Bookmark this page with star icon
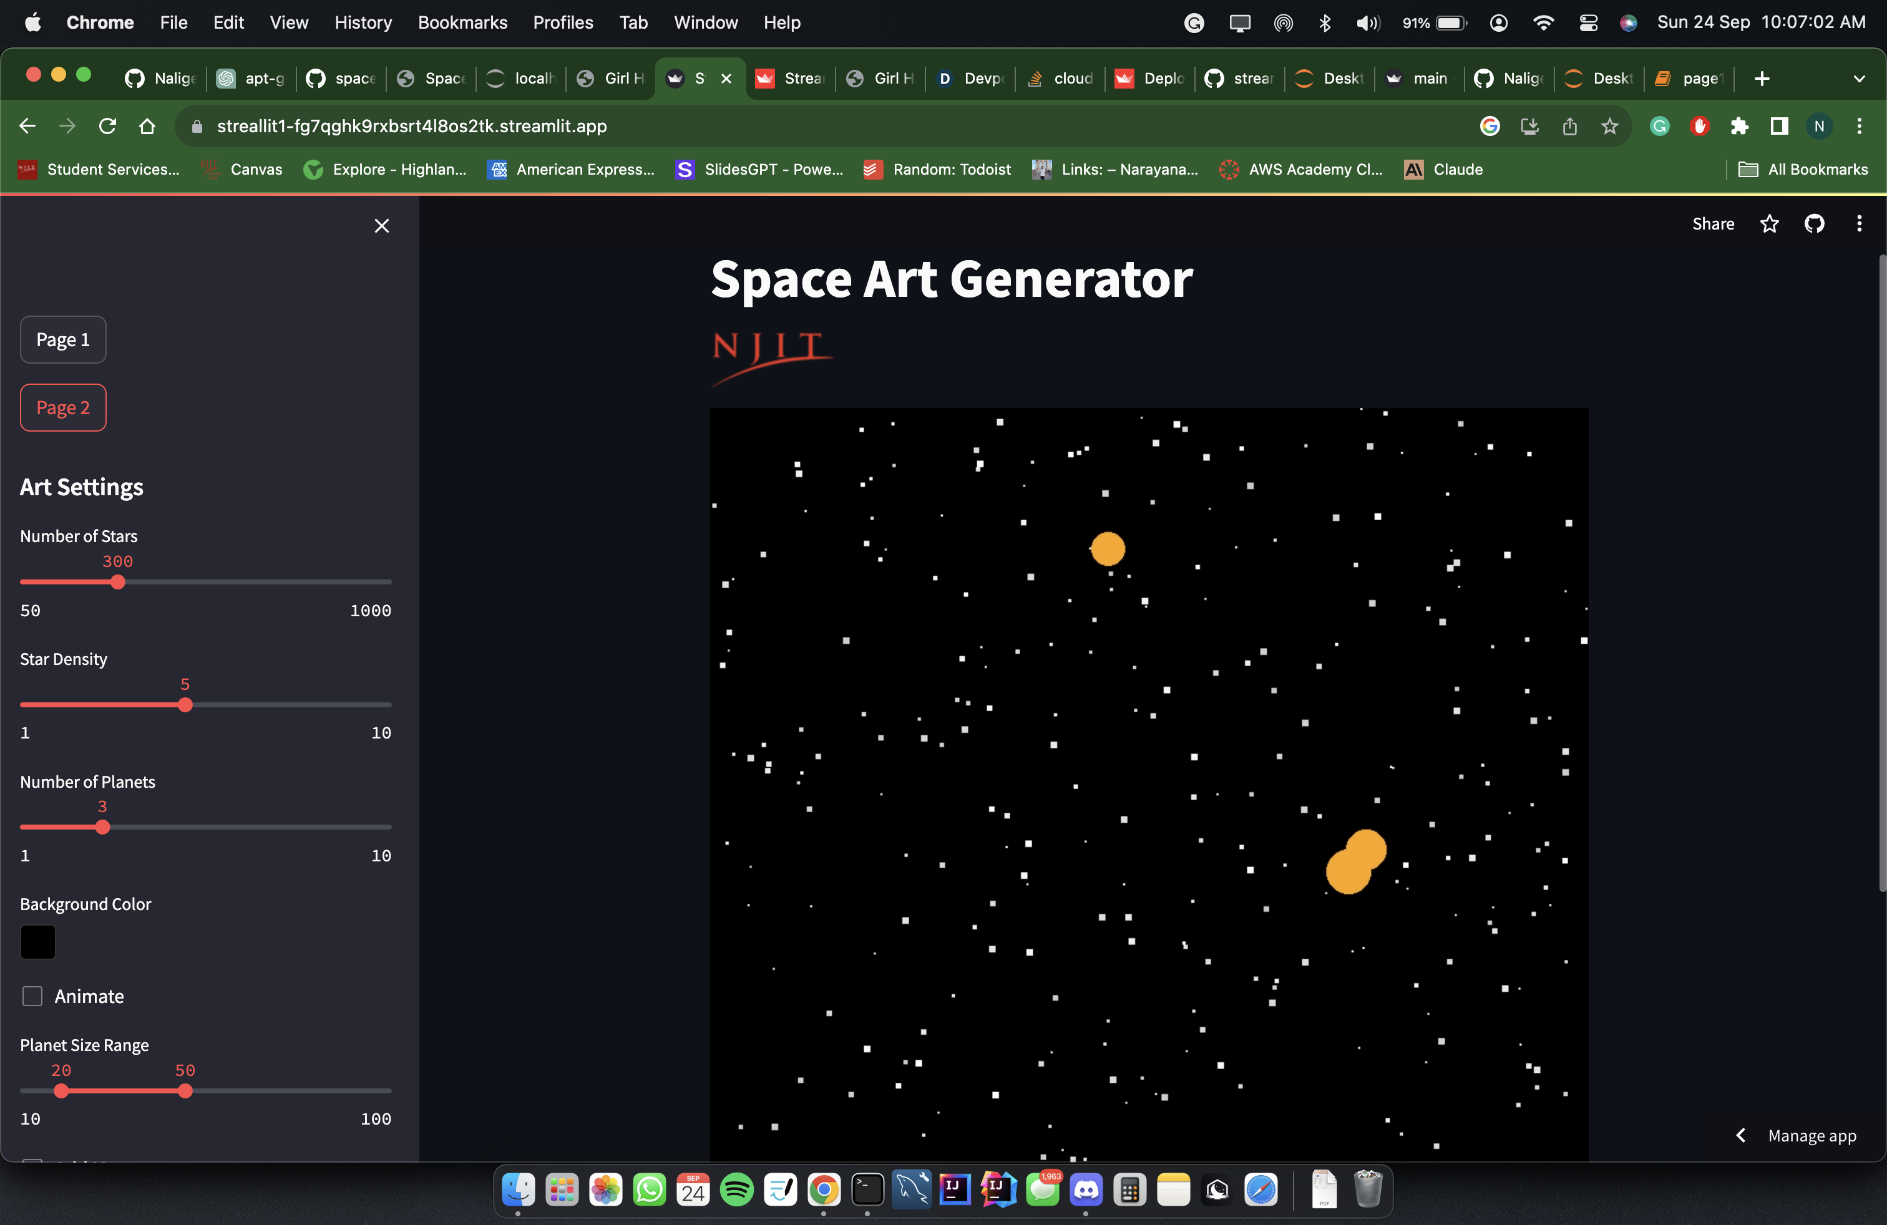Screen dimensions: 1887x1225 click(x=1609, y=126)
